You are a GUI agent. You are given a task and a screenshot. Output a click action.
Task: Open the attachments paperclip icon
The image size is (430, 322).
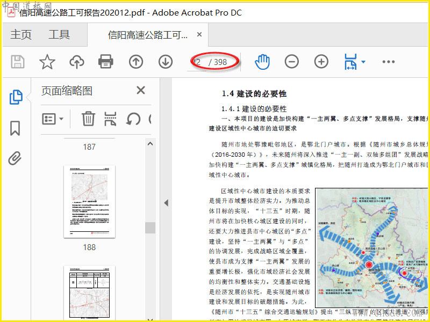tap(15, 158)
